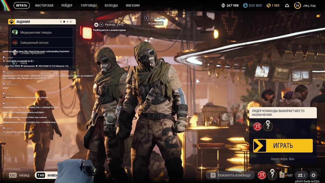Click the gold token icon beside 1 150
Image resolution: width=325 pixels, height=183 pixels.
(x=269, y=5)
